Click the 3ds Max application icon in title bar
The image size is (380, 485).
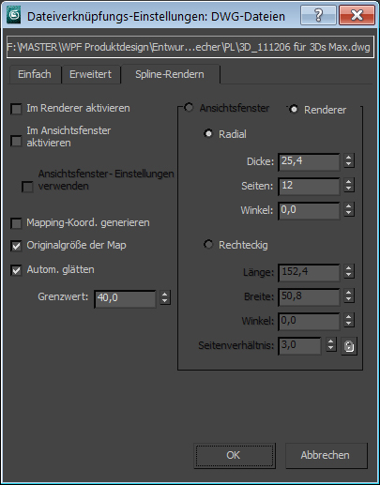click(x=14, y=15)
